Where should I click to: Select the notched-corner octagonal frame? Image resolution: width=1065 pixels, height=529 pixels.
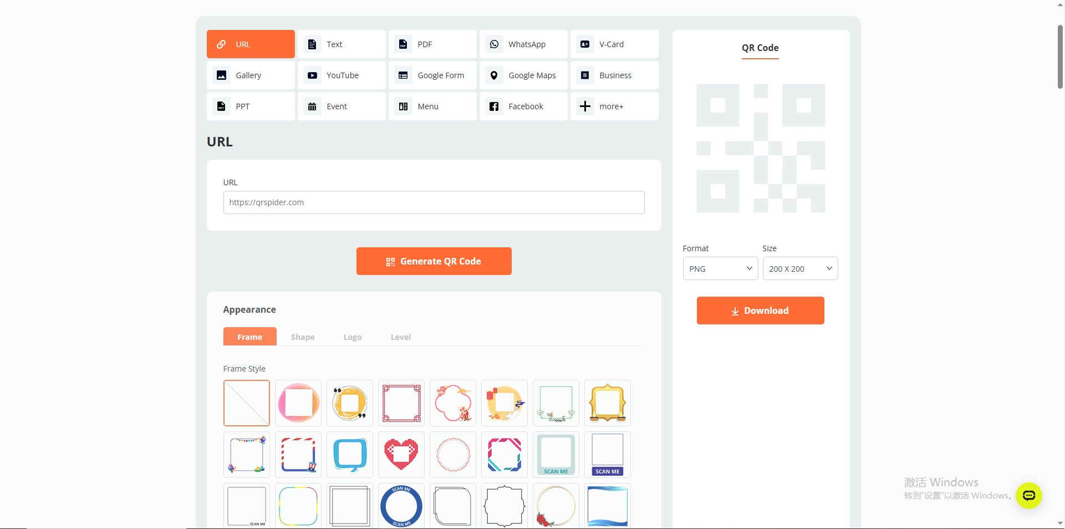click(505, 506)
